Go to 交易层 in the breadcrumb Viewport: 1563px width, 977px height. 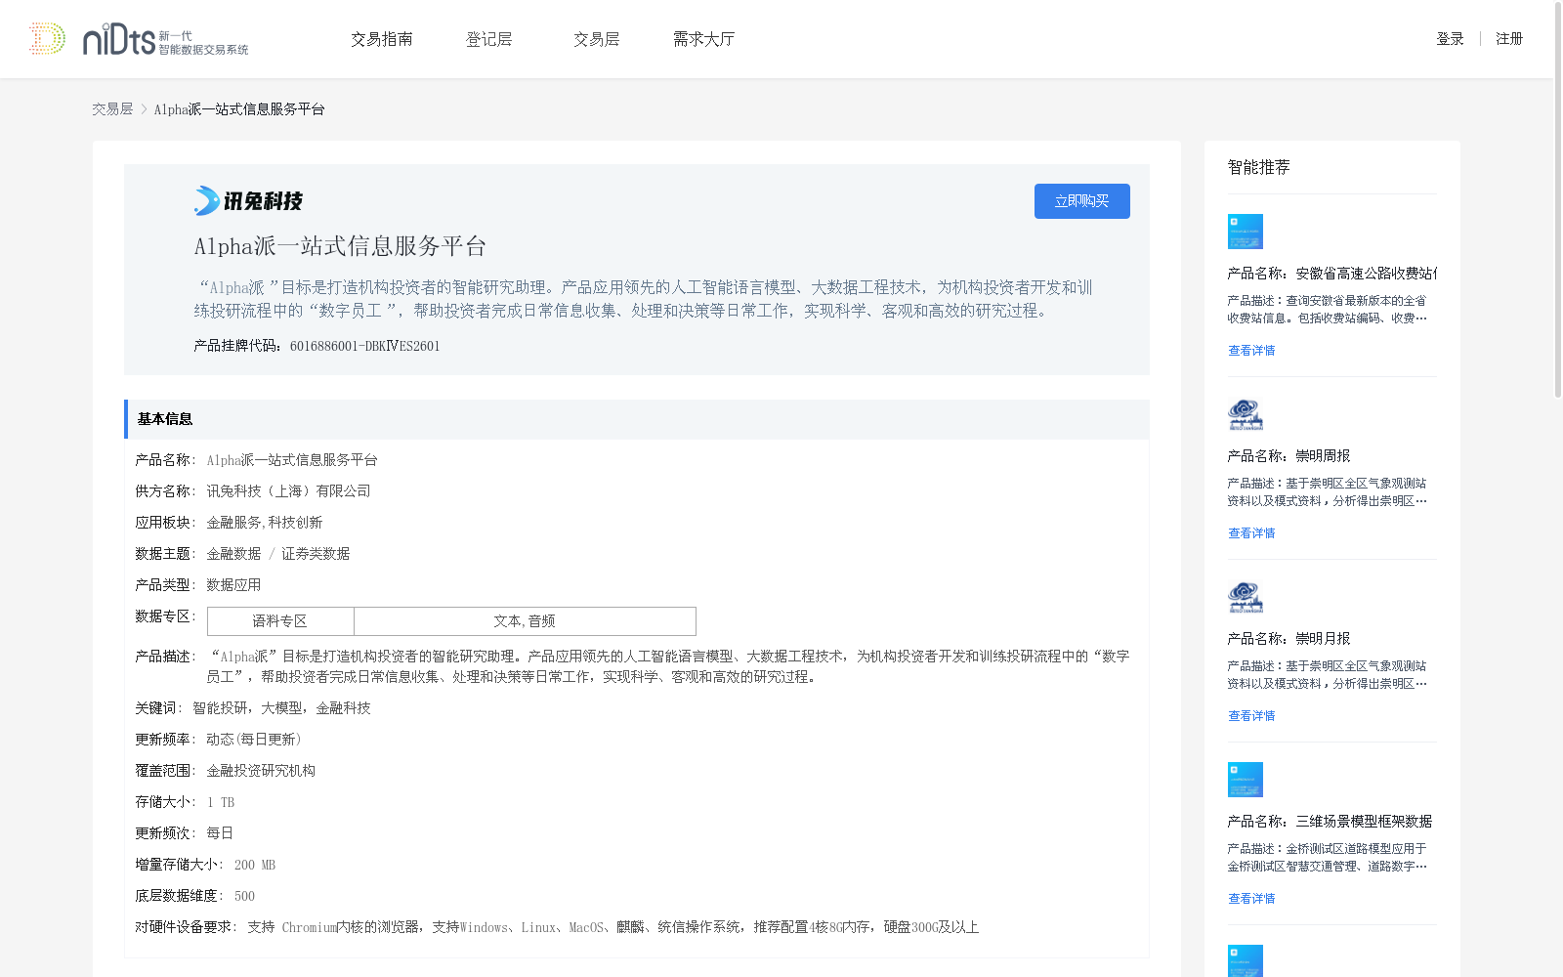click(x=112, y=109)
